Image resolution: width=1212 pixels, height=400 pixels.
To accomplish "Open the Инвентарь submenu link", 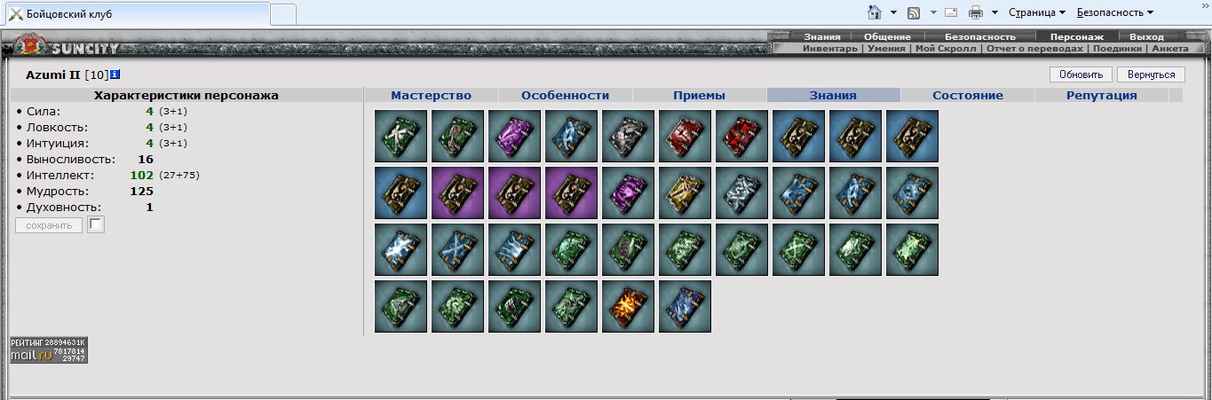I will (829, 49).
